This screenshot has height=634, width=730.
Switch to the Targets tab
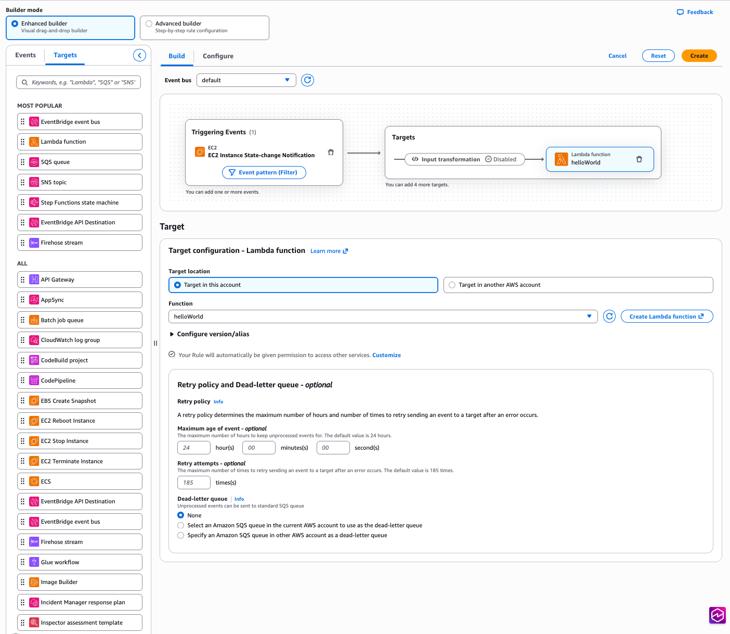[65, 55]
